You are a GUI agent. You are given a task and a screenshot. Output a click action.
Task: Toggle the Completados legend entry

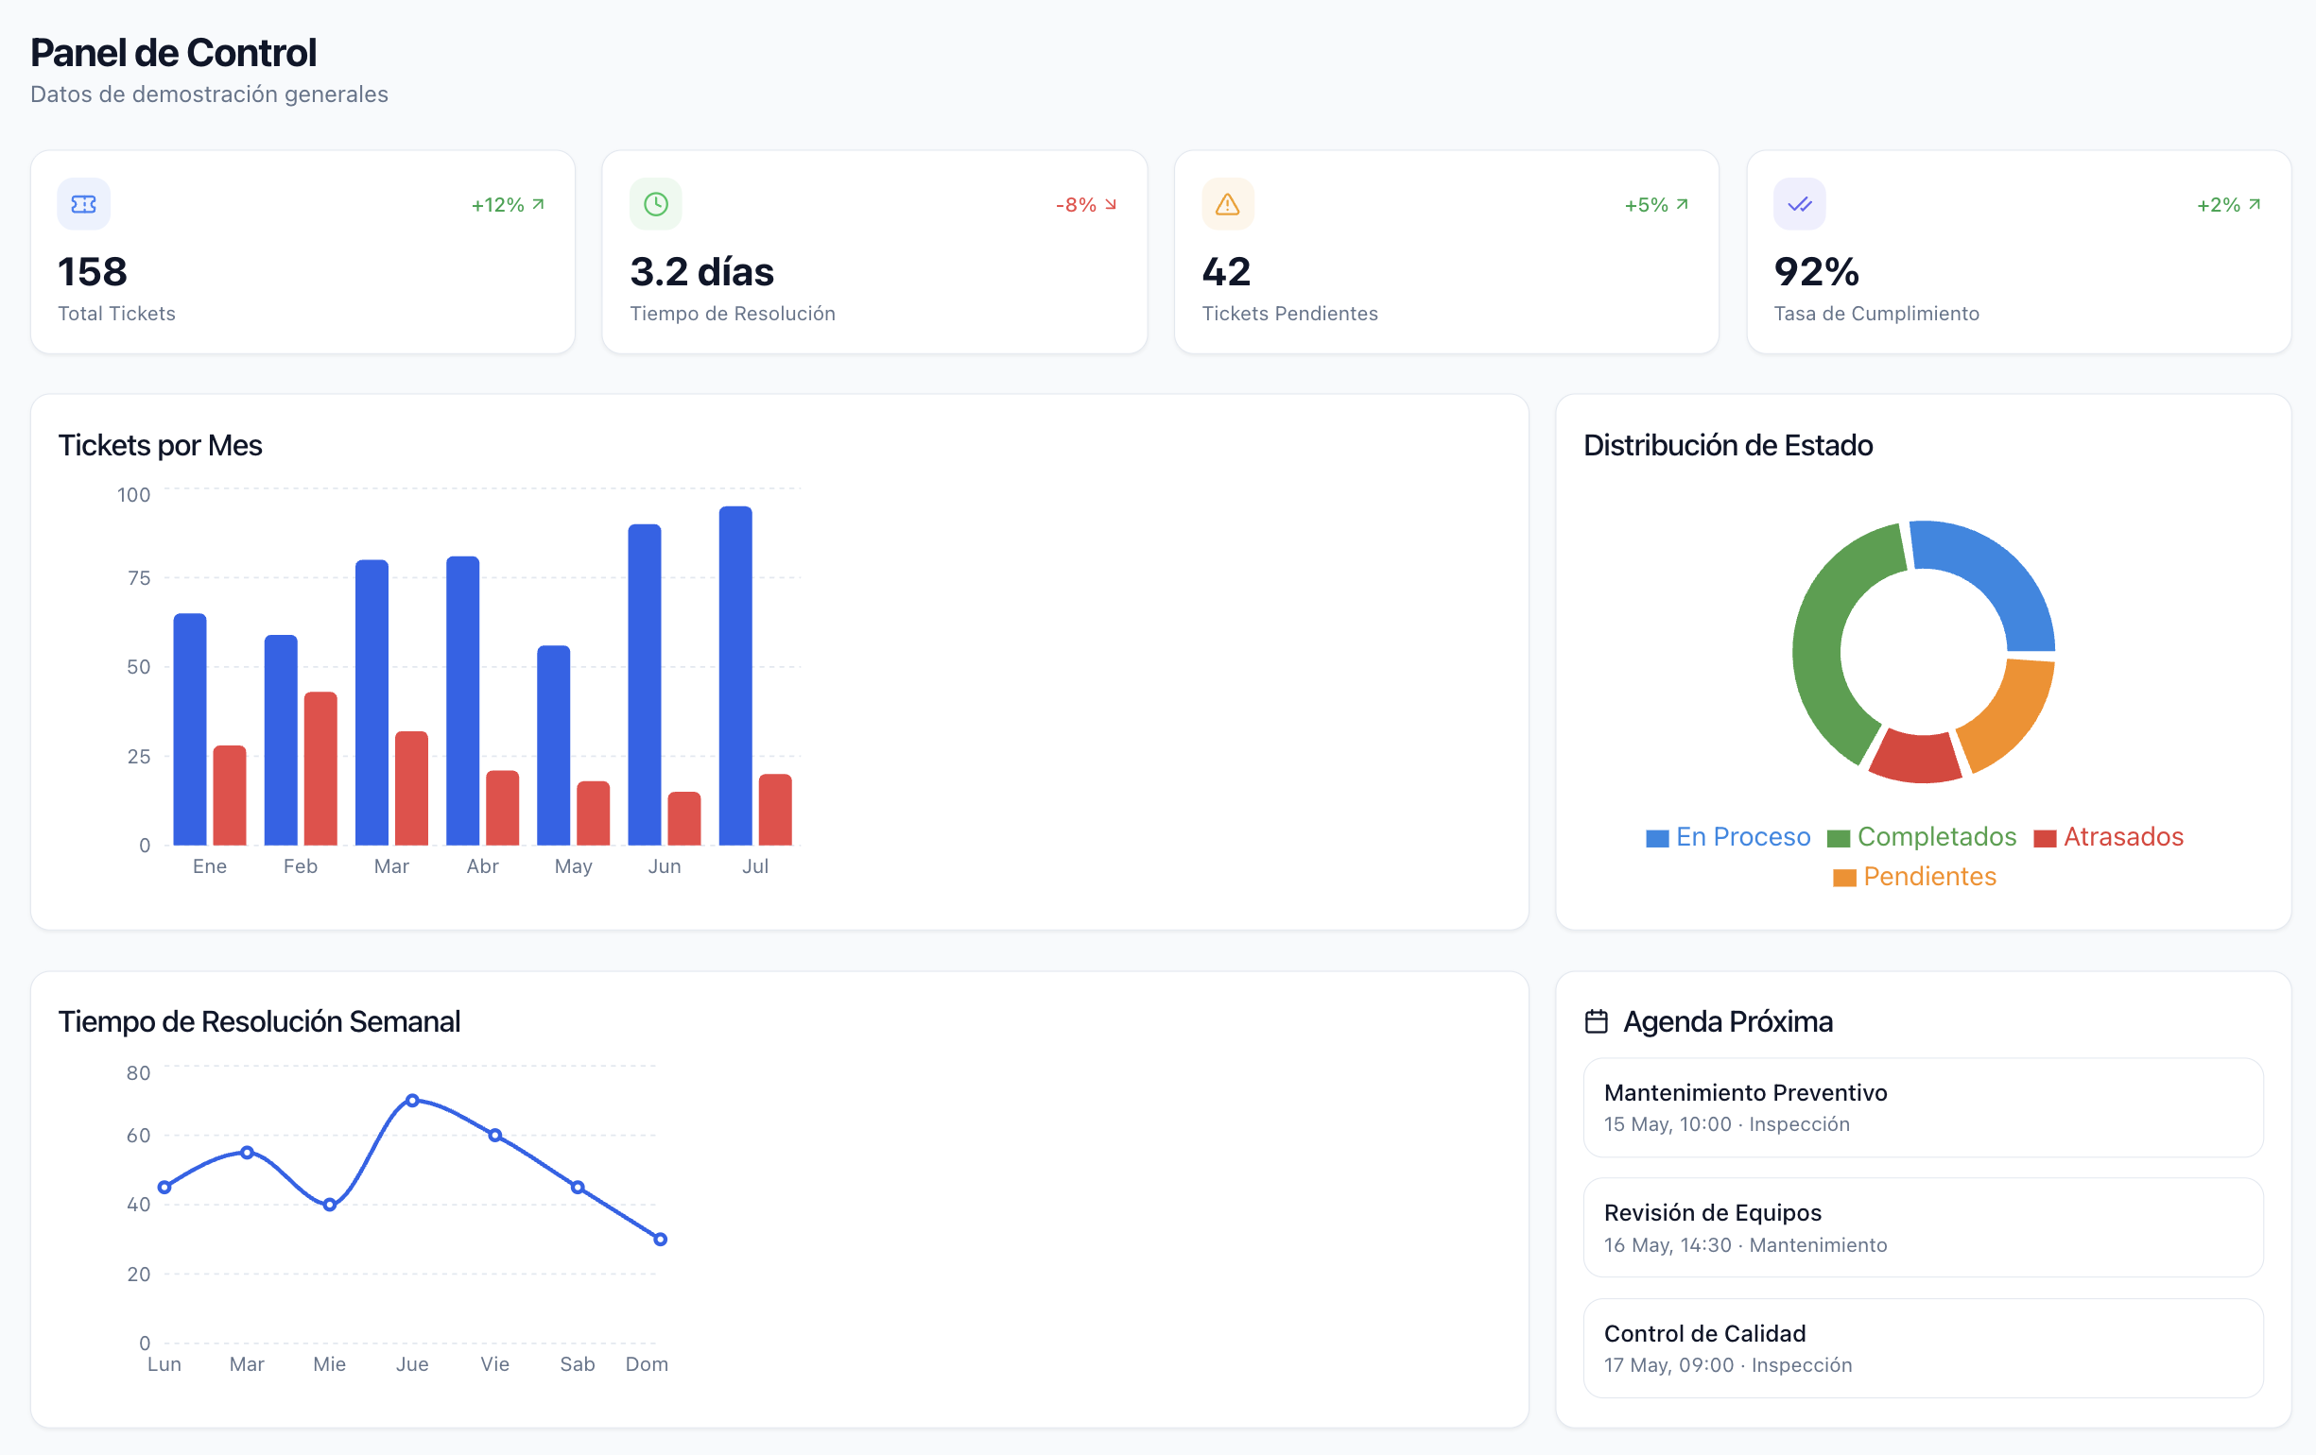click(x=1922, y=837)
